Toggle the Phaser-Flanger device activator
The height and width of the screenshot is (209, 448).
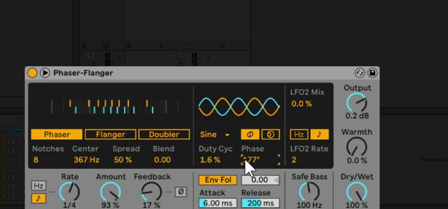click(x=32, y=73)
